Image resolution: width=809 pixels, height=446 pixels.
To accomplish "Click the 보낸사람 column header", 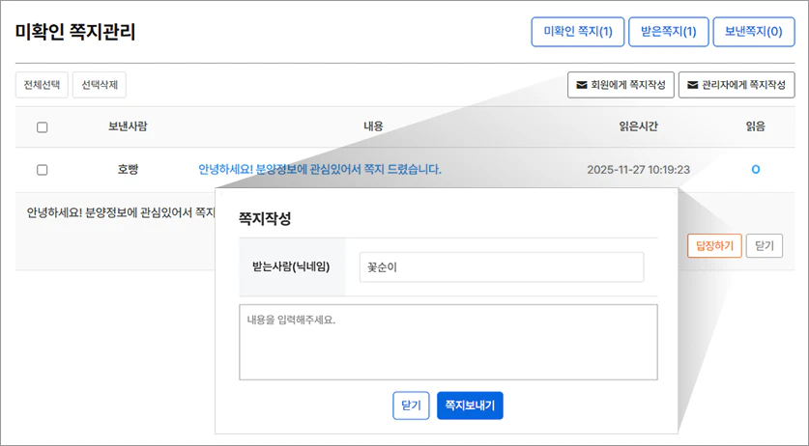I will (128, 126).
